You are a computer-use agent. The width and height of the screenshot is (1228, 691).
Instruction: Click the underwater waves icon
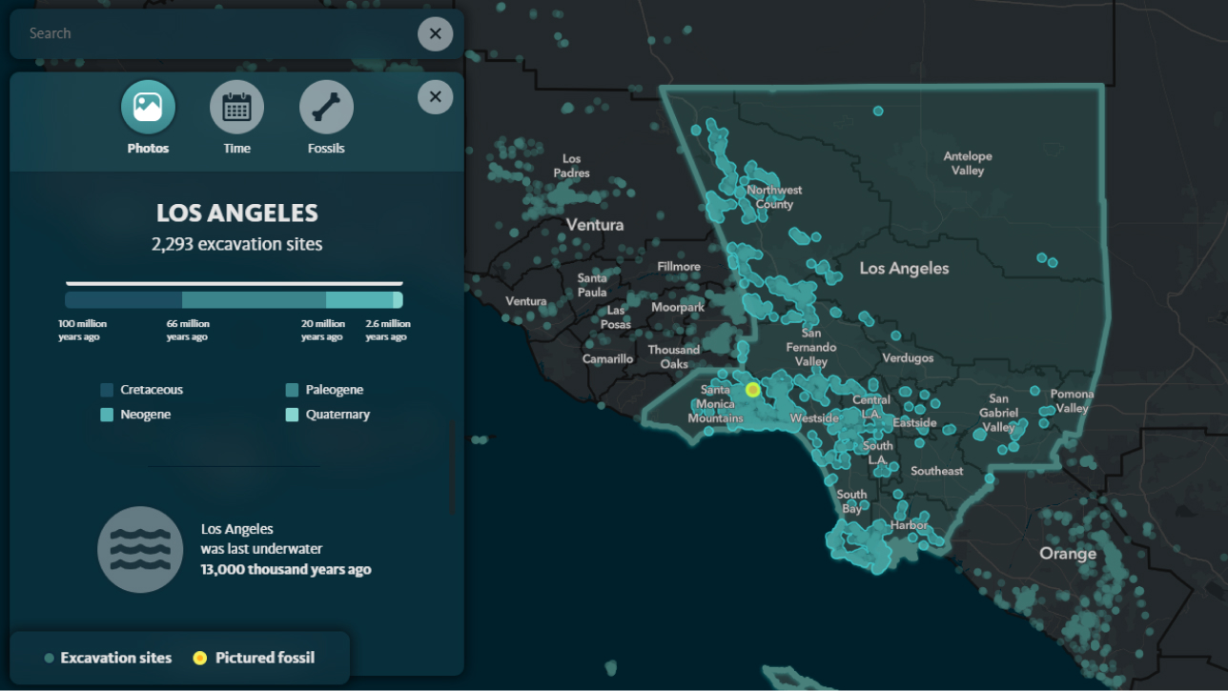point(140,549)
